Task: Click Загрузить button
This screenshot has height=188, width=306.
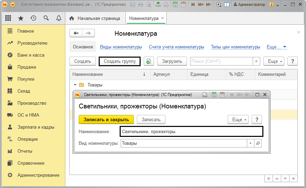Action: click(172, 61)
